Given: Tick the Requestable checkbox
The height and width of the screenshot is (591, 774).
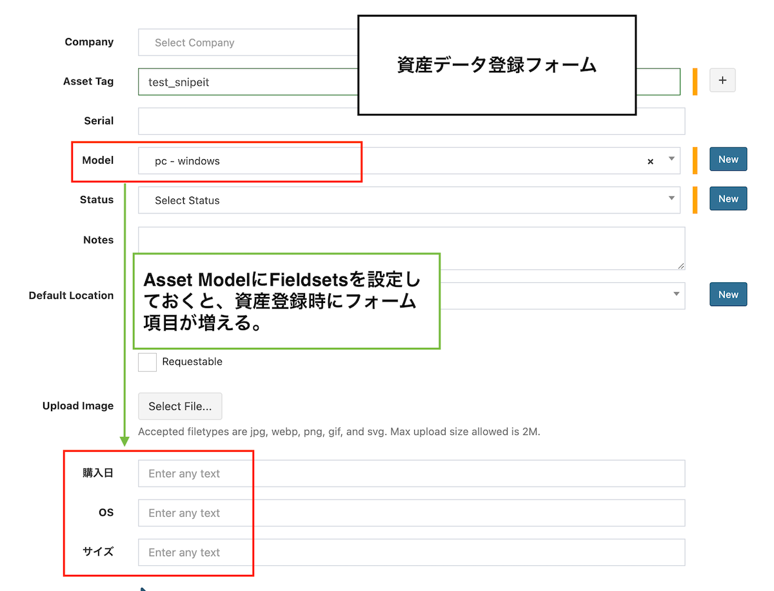Looking at the screenshot, I should click(x=148, y=362).
